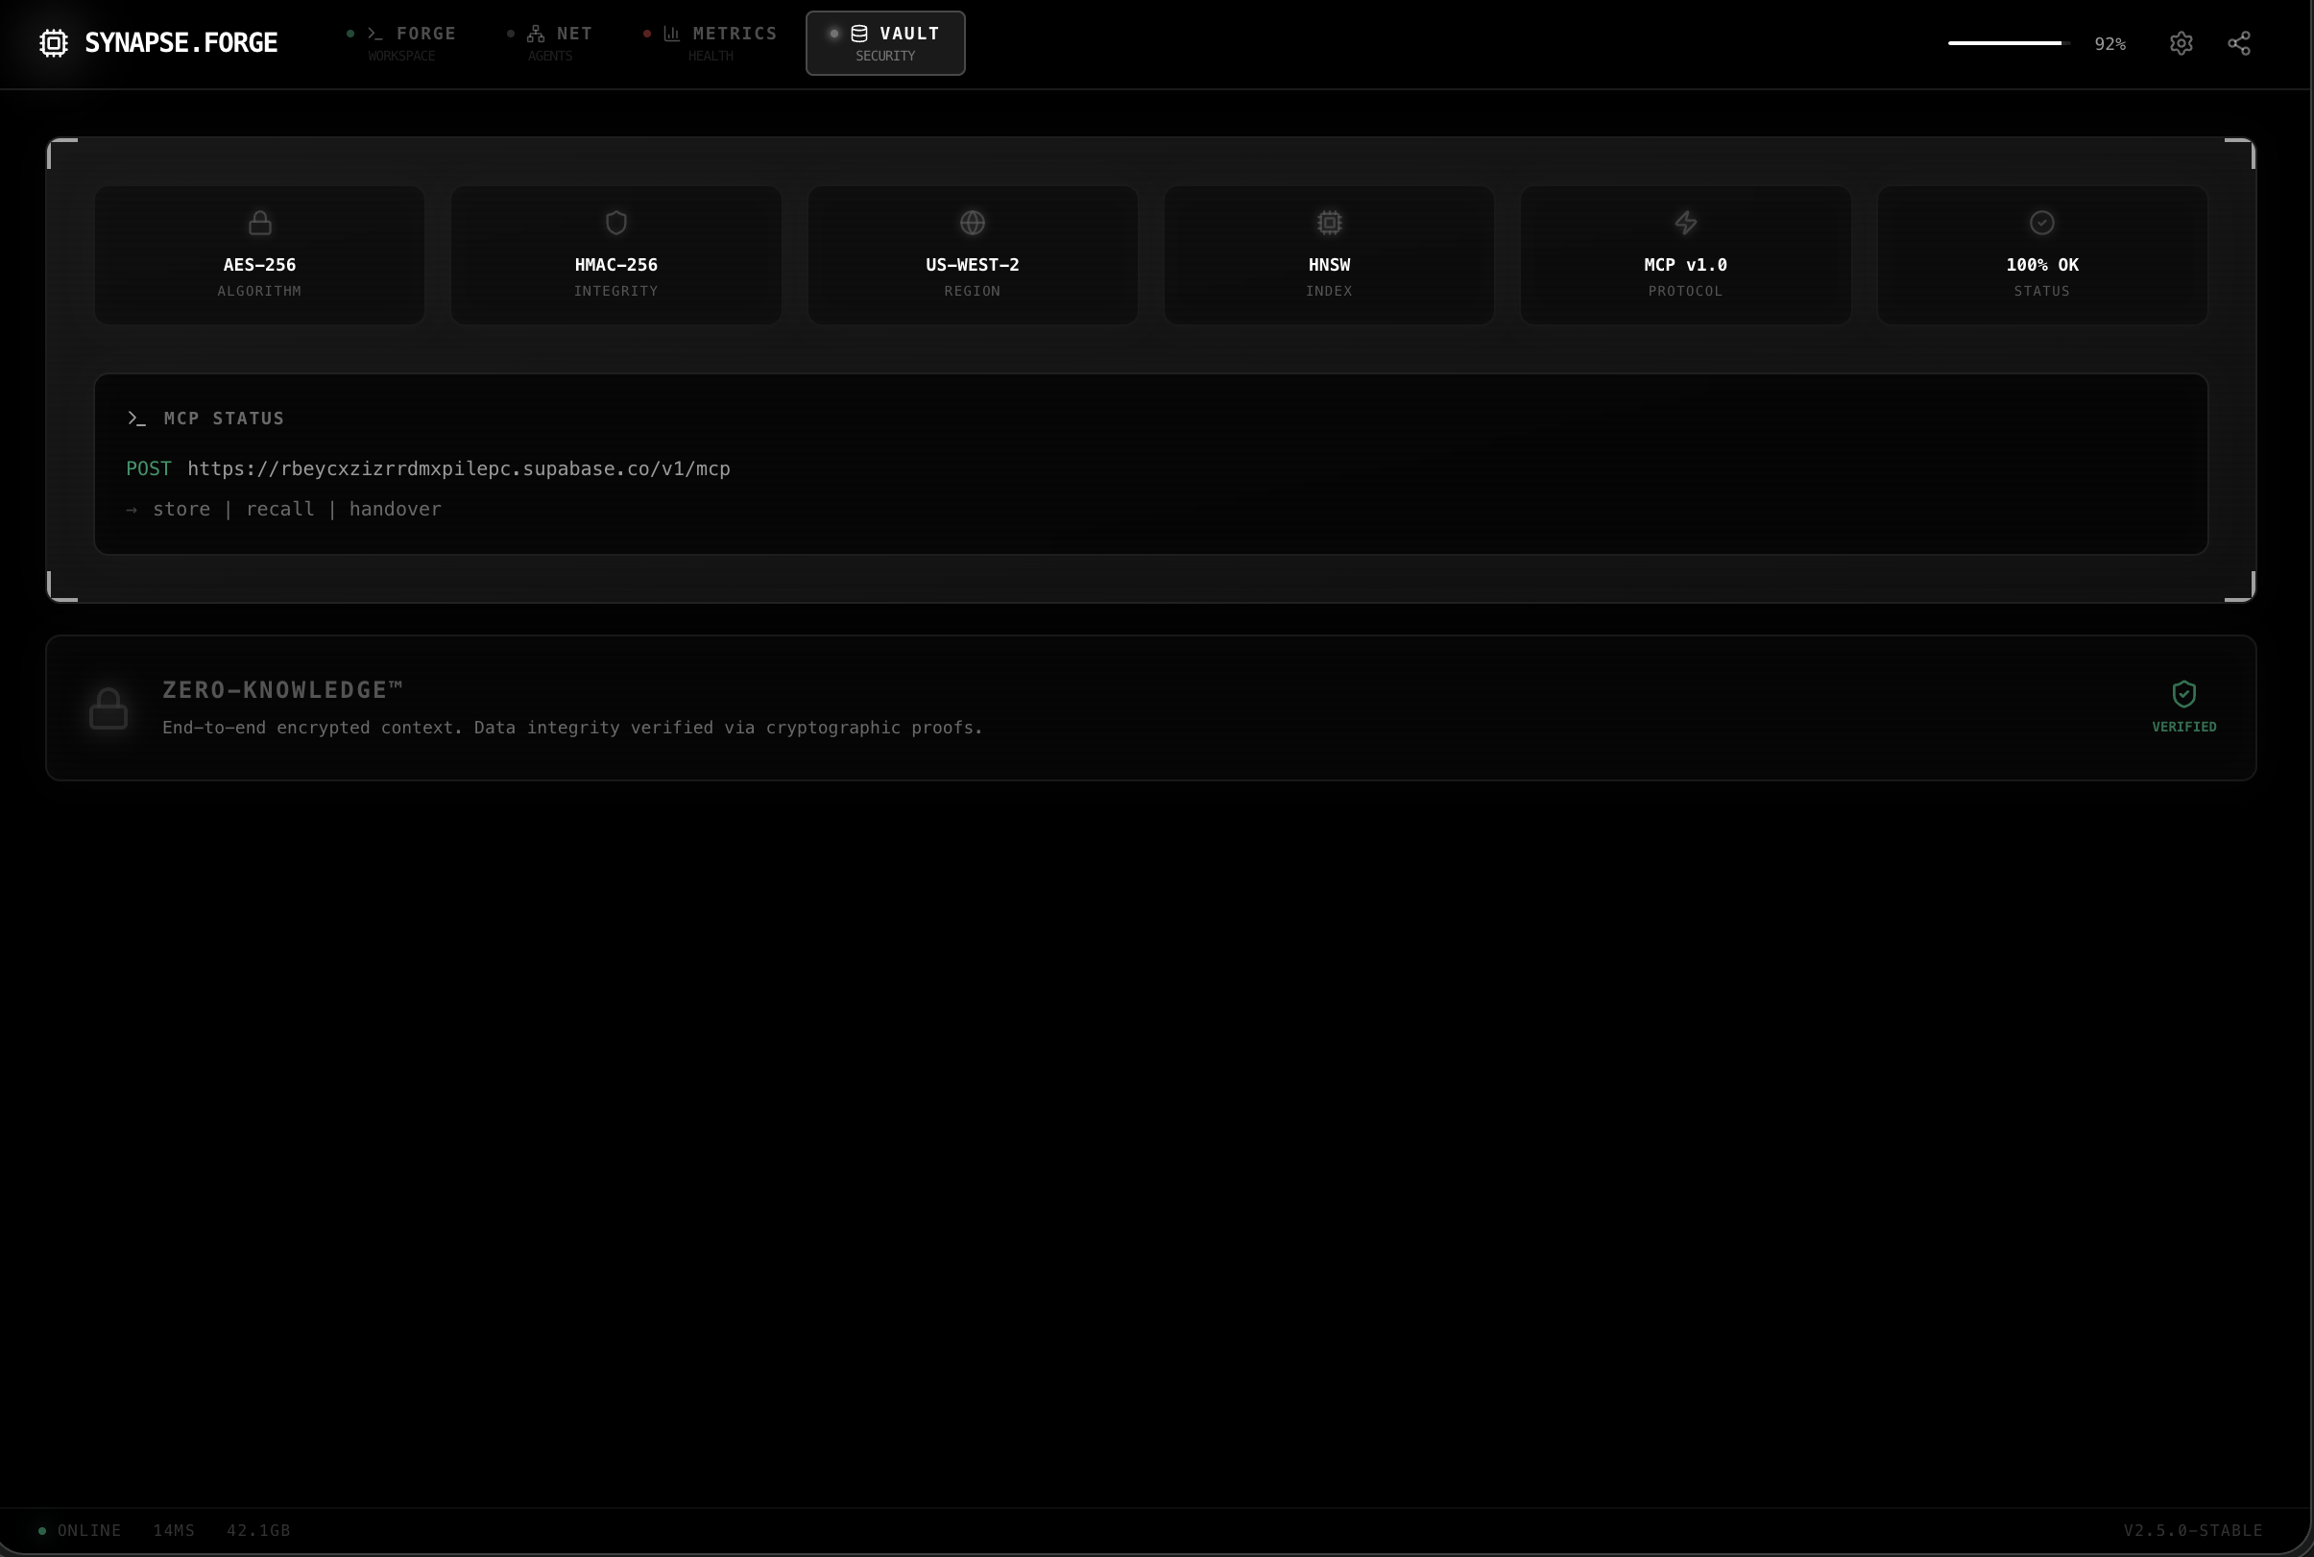Click the 100% OK checkmark icon
Screen dimensions: 2314x1557
tap(2041, 223)
